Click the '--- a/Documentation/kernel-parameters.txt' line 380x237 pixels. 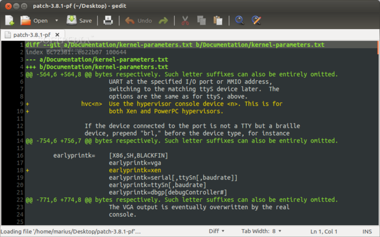(x=97, y=59)
